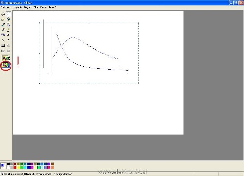Enable opaque selection mode option
The height and width of the screenshot is (176, 244).
(x=6, y=58)
